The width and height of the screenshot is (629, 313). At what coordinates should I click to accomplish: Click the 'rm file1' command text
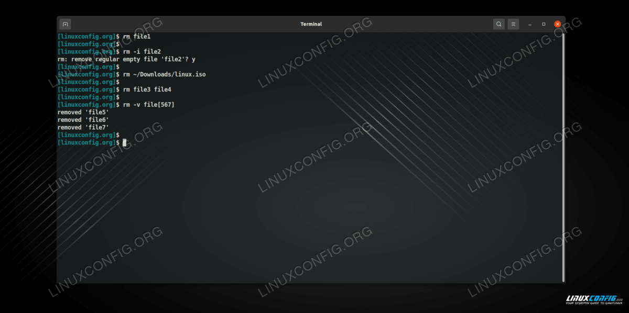coord(136,37)
